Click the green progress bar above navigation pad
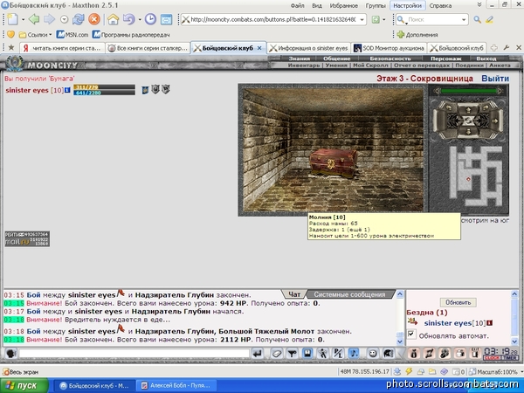524x393 pixels. coord(468,91)
